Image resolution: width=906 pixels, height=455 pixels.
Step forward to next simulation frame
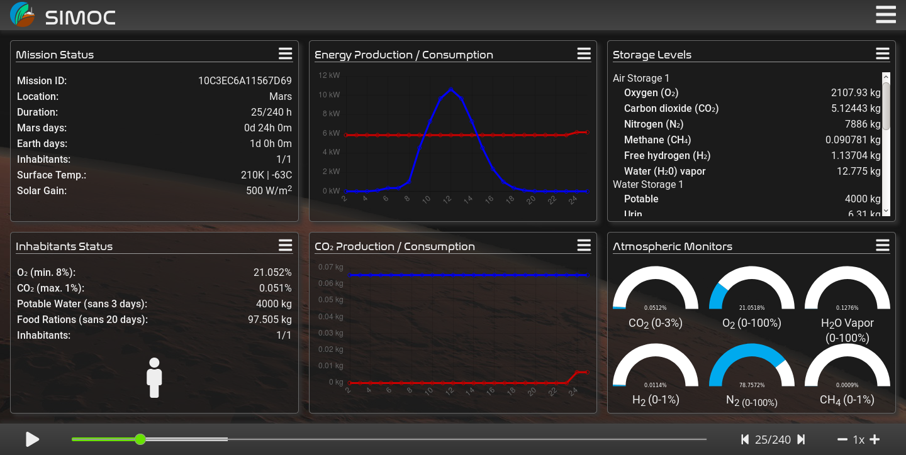pos(801,439)
